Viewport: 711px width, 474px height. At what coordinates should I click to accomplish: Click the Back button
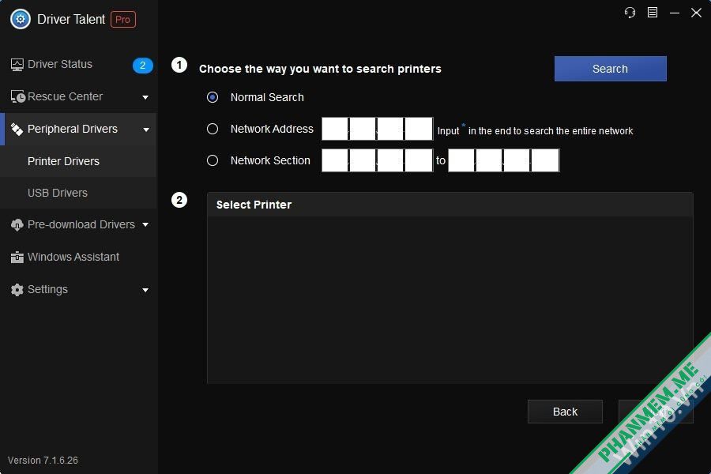(565, 412)
